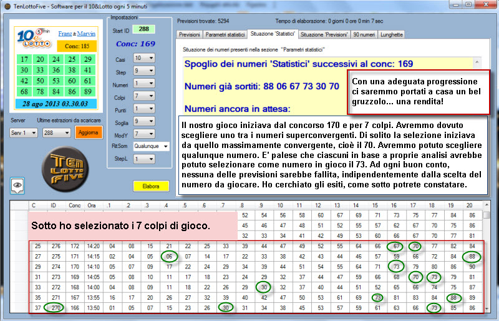Open the Situazione 'Previsioni' tab

coord(324,34)
